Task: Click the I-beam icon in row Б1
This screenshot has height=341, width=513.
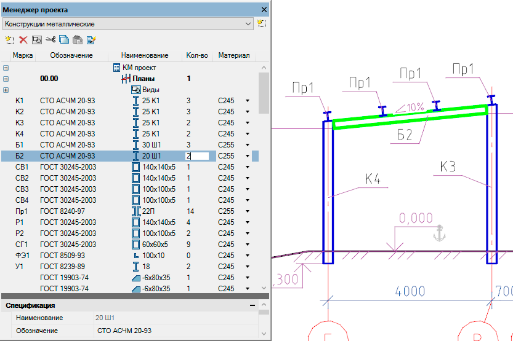Action: (x=135, y=145)
